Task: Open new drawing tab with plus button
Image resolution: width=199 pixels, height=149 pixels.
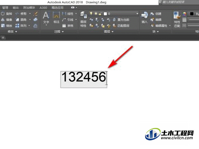Action: coord(3,38)
